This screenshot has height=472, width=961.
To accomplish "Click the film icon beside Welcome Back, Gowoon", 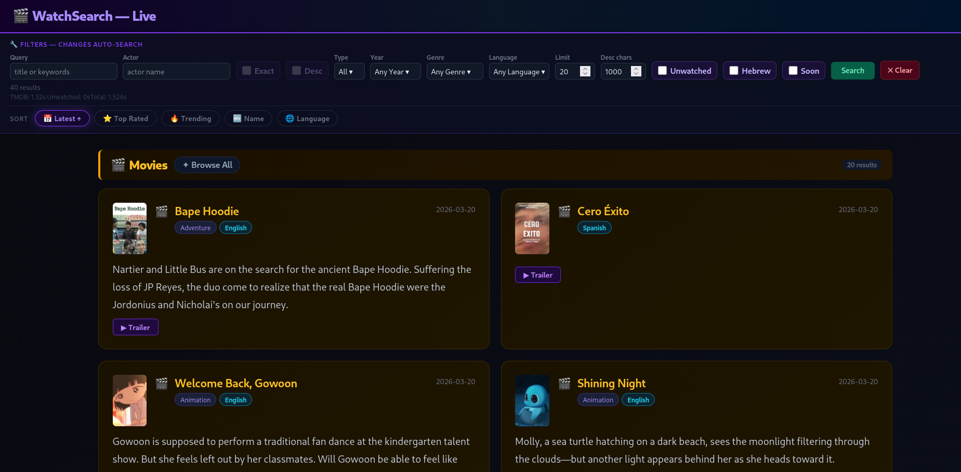I will coord(162,383).
